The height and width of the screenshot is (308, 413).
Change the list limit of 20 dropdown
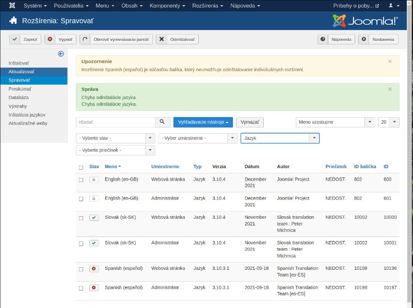(389, 122)
